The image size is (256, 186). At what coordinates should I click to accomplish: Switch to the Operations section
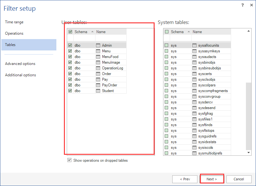(14, 33)
